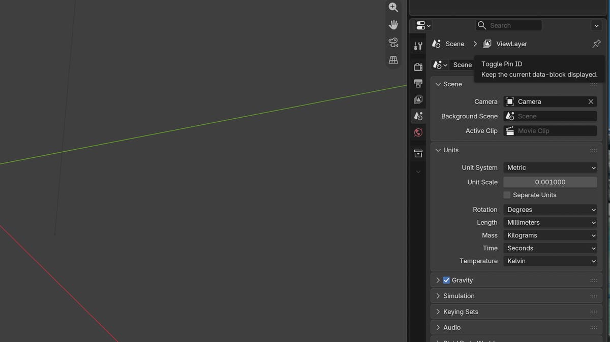Screen dimensions: 610x342
Task: Open the scene data-block browse dropdown
Action: (x=440, y=65)
